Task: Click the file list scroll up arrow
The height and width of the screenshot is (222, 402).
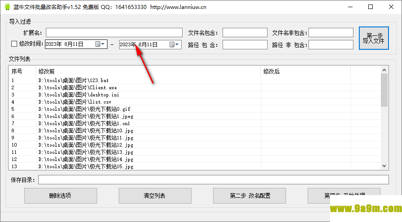Action: [384, 70]
